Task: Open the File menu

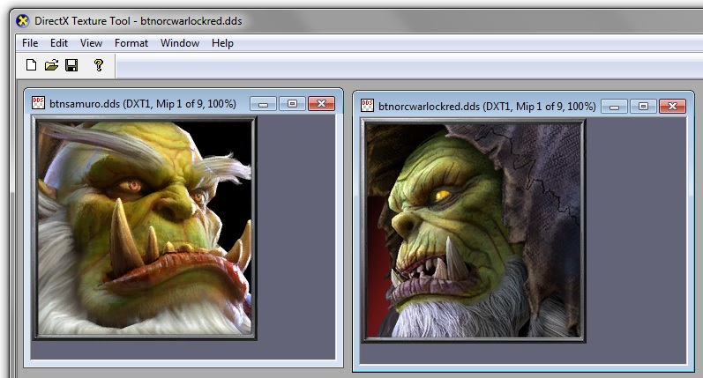Action: point(30,43)
